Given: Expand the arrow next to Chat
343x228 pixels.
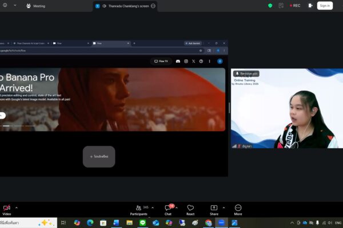Looking at the screenshot, I should coord(177,207).
